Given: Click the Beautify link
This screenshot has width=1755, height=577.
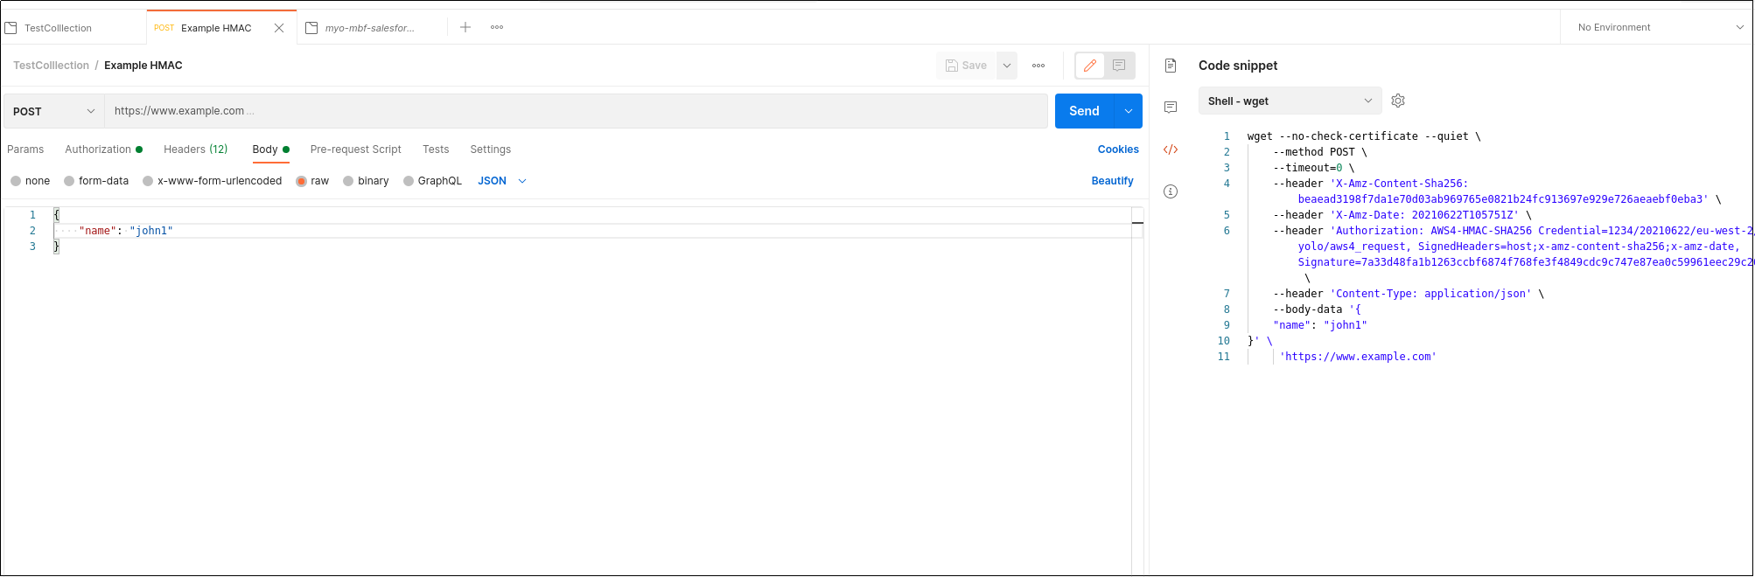Looking at the screenshot, I should pos(1112,181).
